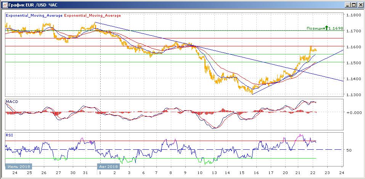365x179 pixels.
Task: Maximize the EUR/USD chart window
Action: (354, 5)
